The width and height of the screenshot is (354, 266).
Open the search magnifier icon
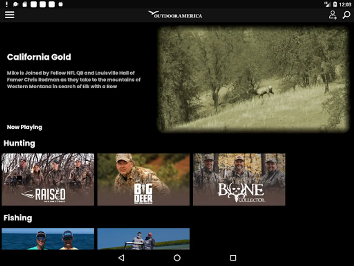[x=346, y=15]
